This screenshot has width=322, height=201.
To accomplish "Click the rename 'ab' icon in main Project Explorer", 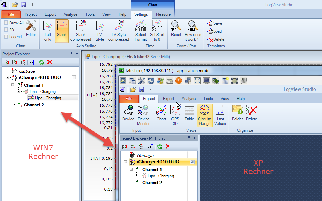I will 32,62.
